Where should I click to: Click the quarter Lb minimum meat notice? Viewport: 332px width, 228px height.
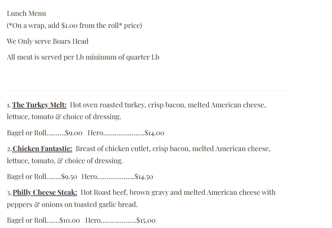click(x=83, y=57)
